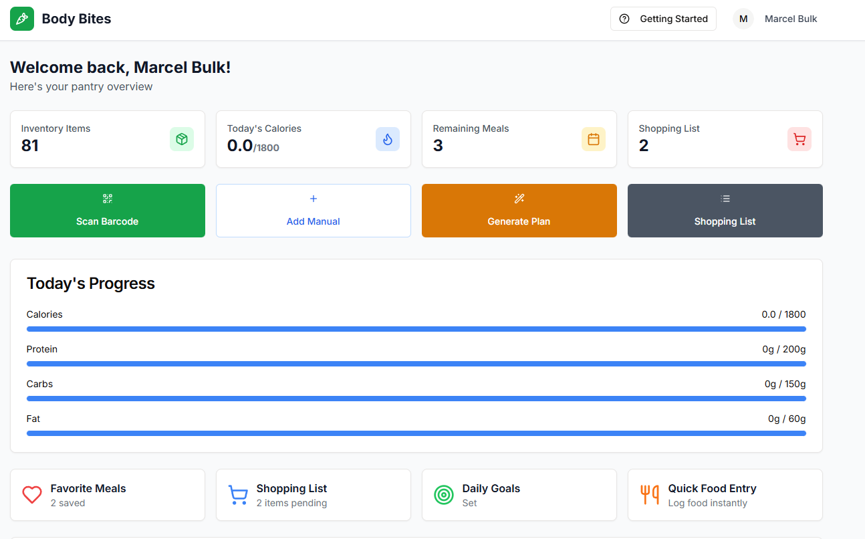Click the red heart Favorite Meals icon
The height and width of the screenshot is (539, 865).
pos(32,495)
